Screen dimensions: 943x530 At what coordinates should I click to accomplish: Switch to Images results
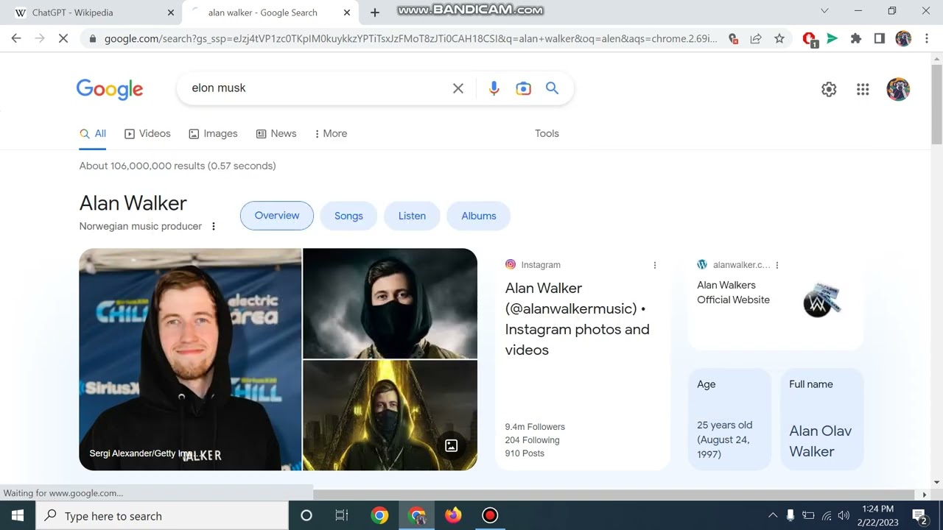tap(213, 133)
